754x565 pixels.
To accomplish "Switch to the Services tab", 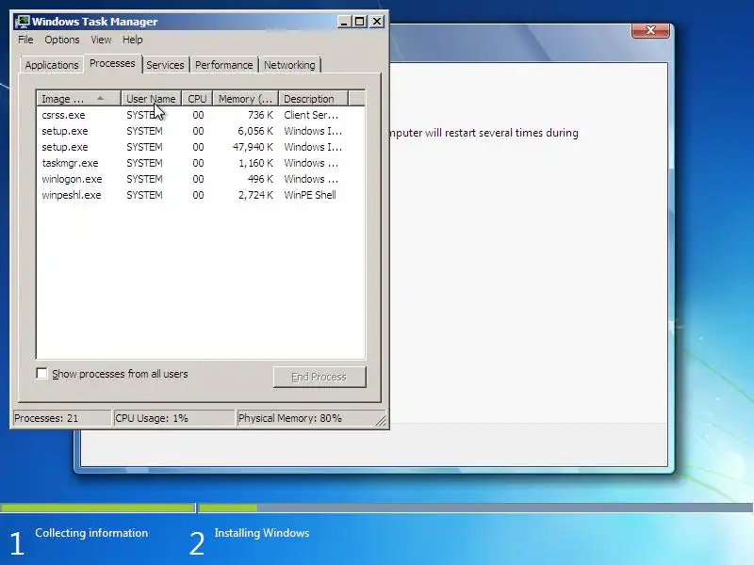I will 165,65.
